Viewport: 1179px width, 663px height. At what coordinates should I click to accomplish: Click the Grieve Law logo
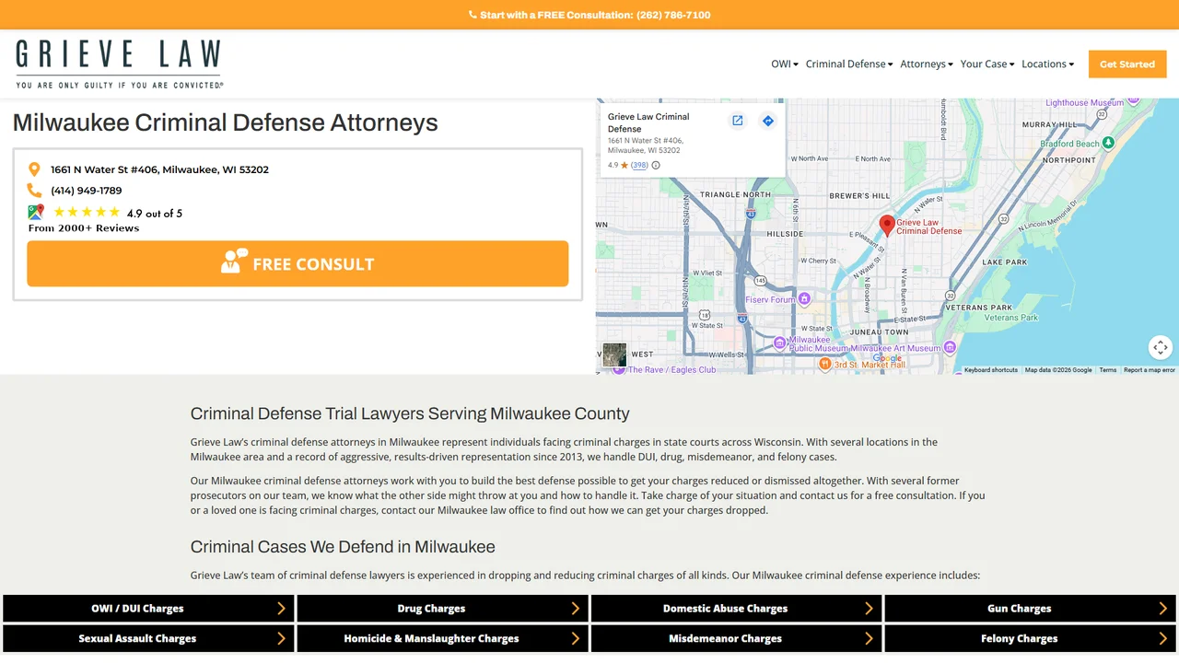click(x=119, y=64)
